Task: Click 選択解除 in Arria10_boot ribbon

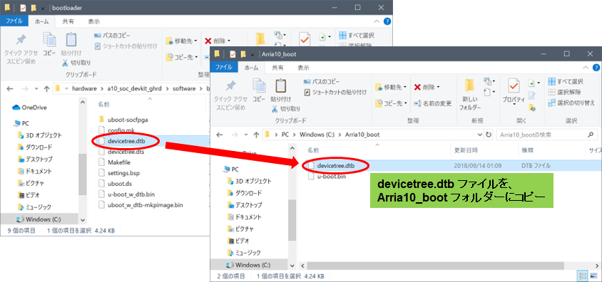Action: coord(564,92)
